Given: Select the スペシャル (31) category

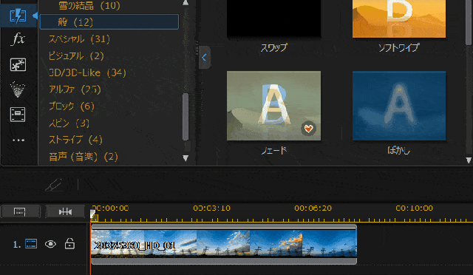Looking at the screenshot, I should 79,39.
